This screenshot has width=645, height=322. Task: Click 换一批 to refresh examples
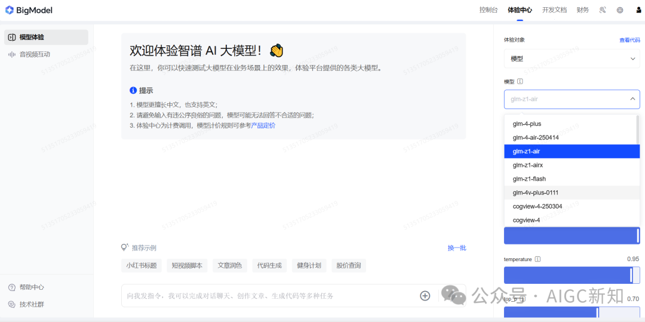coord(457,248)
